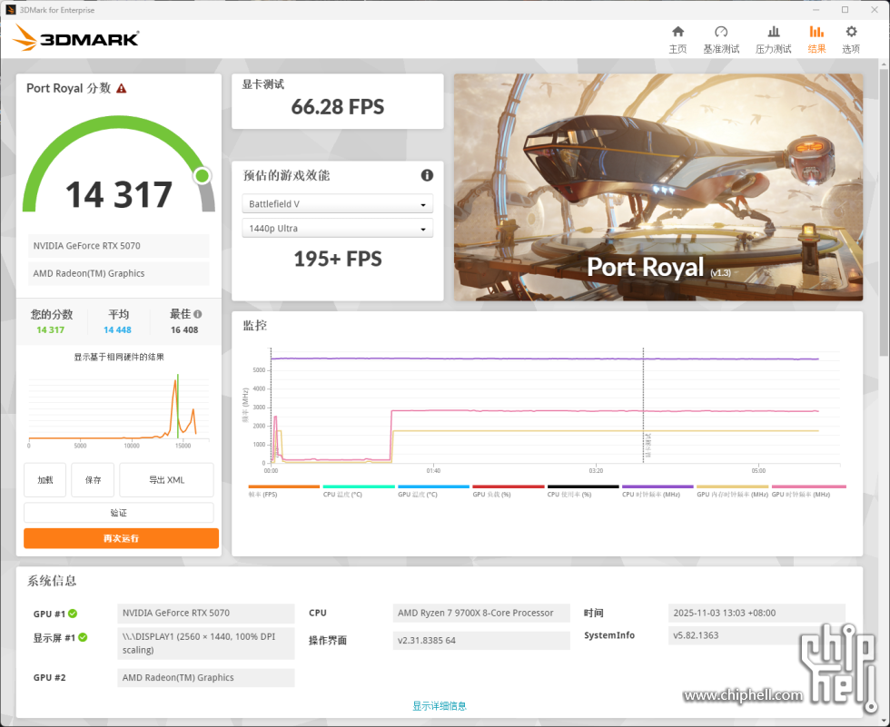Click the 导出 XML button
Image resolution: width=890 pixels, height=727 pixels.
click(166, 480)
